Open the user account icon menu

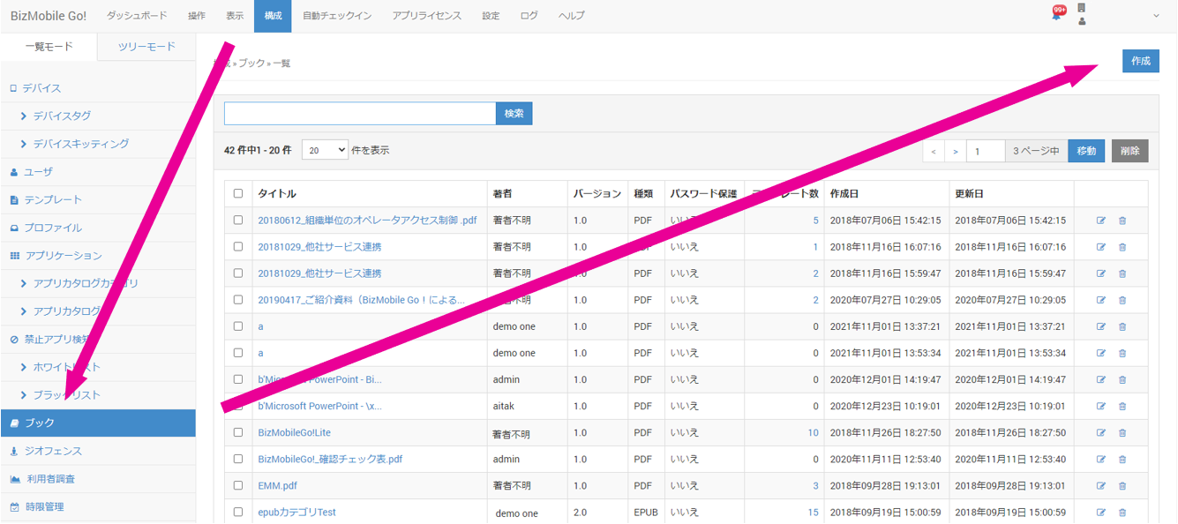[x=1082, y=21]
